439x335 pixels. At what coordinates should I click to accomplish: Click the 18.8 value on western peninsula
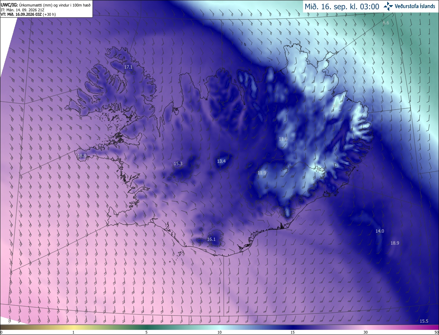click(x=82, y=156)
